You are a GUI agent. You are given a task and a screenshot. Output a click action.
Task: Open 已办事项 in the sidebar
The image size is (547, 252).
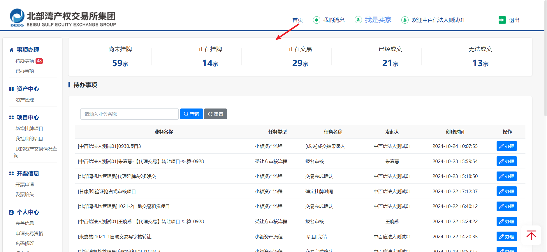(x=25, y=71)
